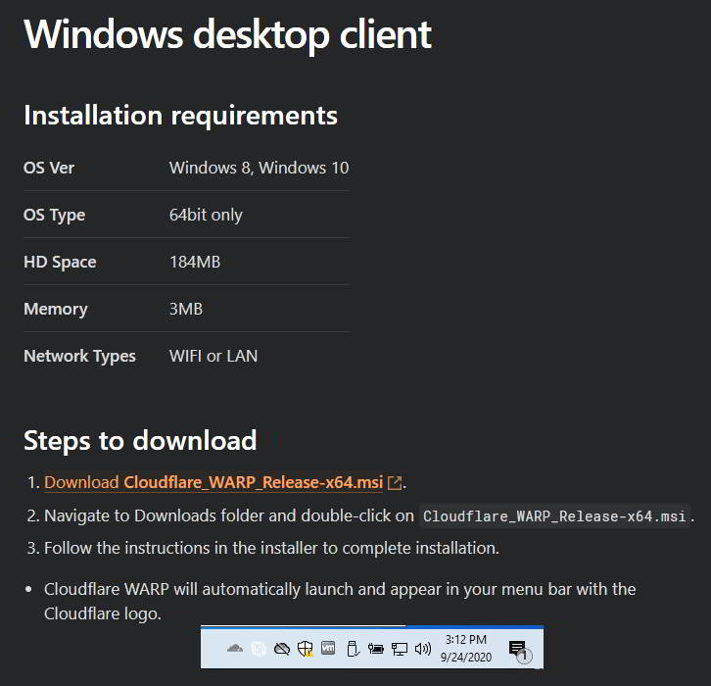Select the 'Windows 8, Windows 10' value
Viewport: 711px width, 686px height.
tap(259, 168)
